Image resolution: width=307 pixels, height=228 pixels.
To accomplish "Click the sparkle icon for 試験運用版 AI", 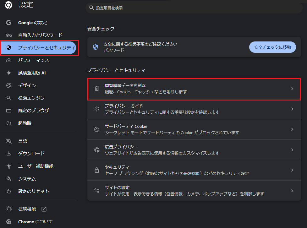I will click(x=9, y=73).
